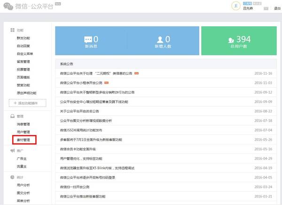The width and height of the screenshot is (282, 205).
Task: Click the 推广 megaphone icon
Action: point(12,150)
